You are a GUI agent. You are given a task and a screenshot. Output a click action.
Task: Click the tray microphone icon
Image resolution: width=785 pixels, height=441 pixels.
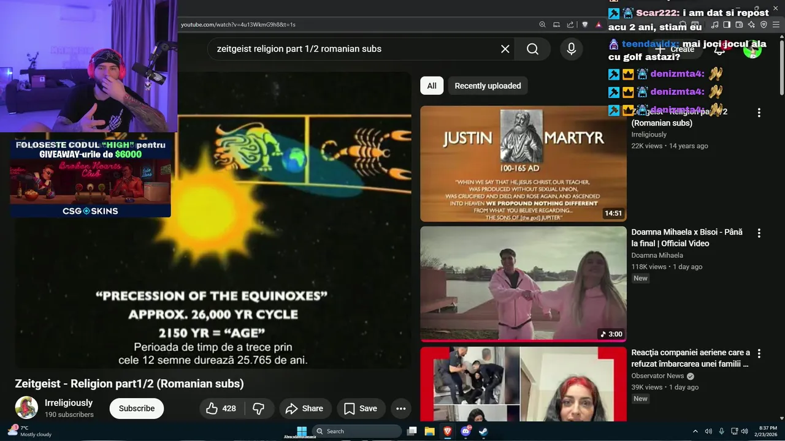[x=721, y=431]
